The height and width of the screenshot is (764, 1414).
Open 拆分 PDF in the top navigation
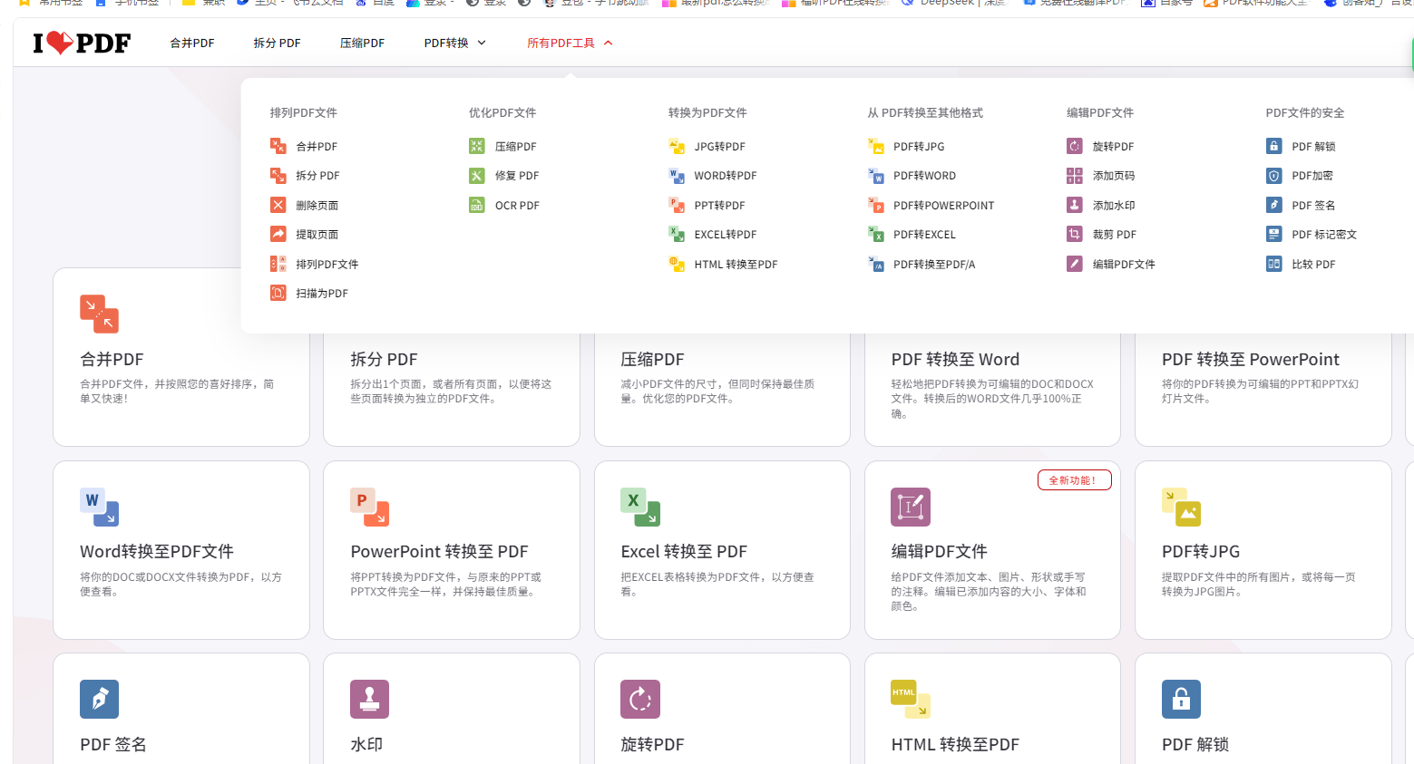point(277,43)
